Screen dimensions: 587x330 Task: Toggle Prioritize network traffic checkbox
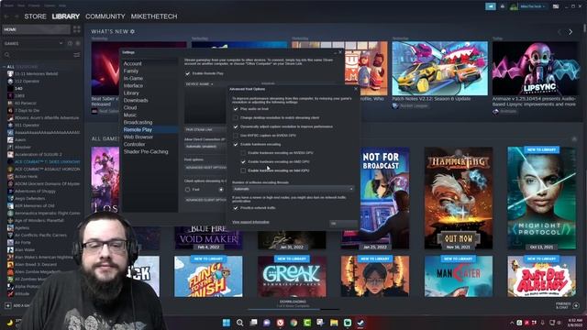(x=236, y=208)
